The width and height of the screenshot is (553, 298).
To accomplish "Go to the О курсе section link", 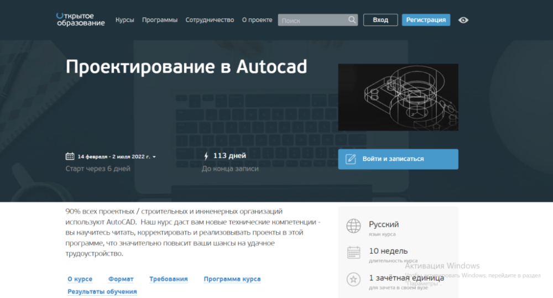I will pyautogui.click(x=80, y=279).
